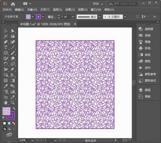161x143 pixels.
Task: Open the 图层 (Layers) panel
Action: coord(147,90)
